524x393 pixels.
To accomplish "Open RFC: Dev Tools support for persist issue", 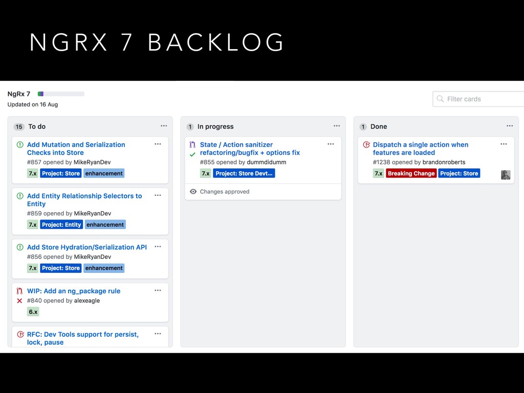I will tap(83, 338).
